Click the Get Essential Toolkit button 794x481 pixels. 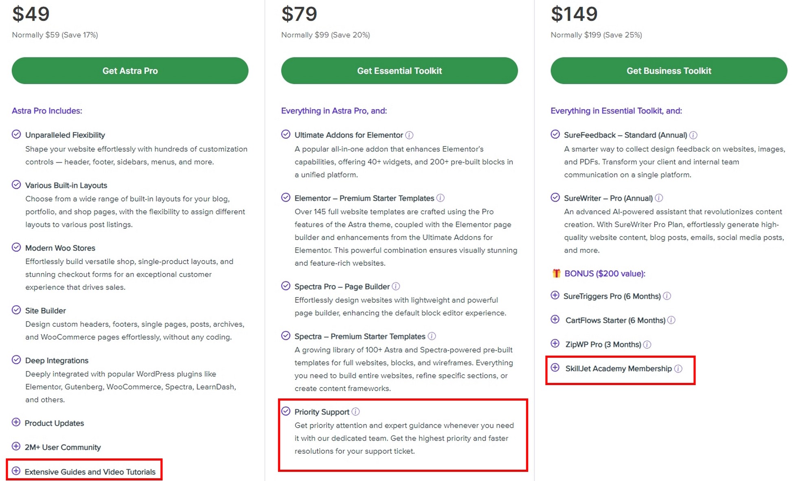pyautogui.click(x=399, y=71)
